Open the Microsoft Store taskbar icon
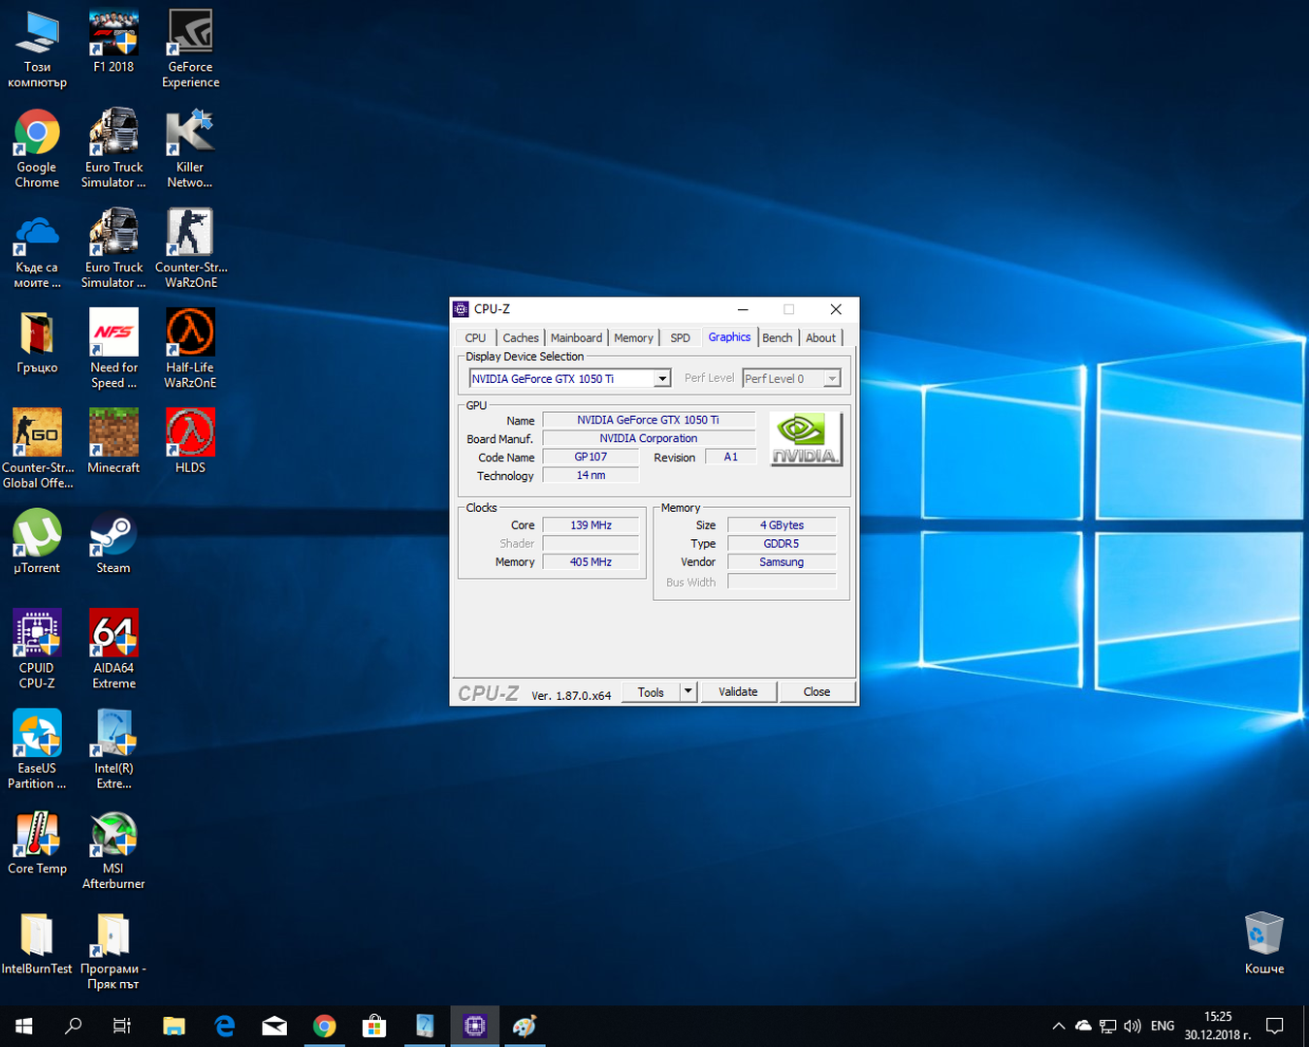Image resolution: width=1309 pixels, height=1047 pixels. tap(374, 1026)
